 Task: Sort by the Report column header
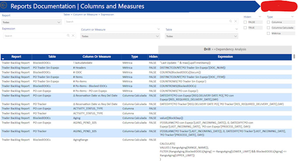tap(16, 56)
